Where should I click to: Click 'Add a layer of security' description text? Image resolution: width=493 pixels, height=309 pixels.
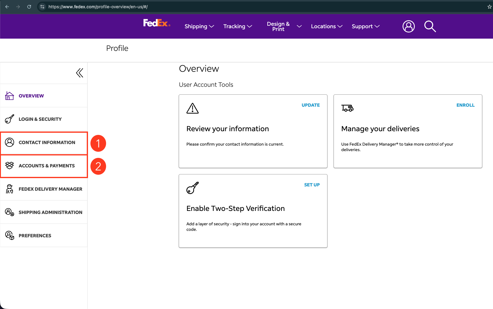(244, 227)
